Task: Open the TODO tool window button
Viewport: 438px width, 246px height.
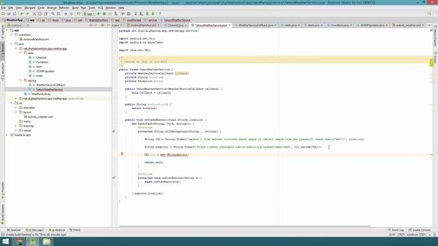Action: point(75,230)
